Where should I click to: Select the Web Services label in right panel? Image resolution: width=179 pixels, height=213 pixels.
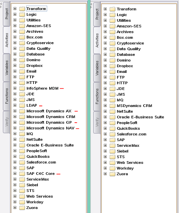[130, 163]
